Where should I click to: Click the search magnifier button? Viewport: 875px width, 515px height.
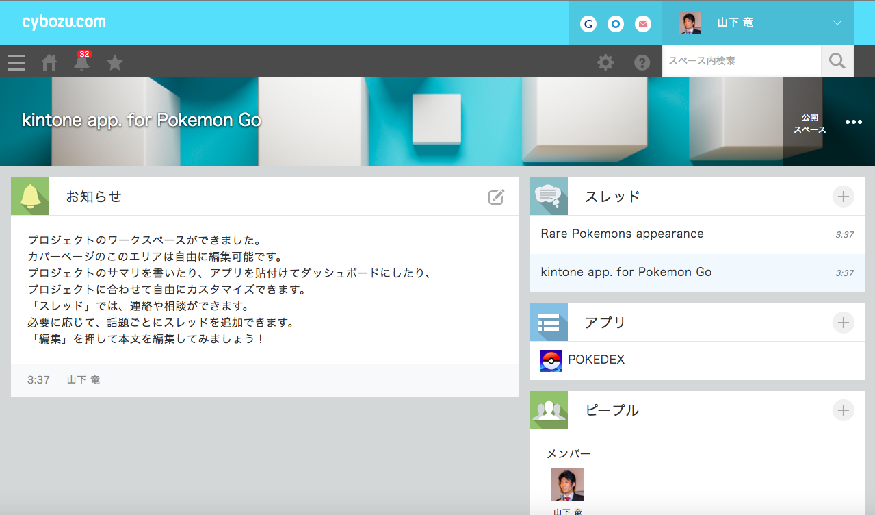837,61
